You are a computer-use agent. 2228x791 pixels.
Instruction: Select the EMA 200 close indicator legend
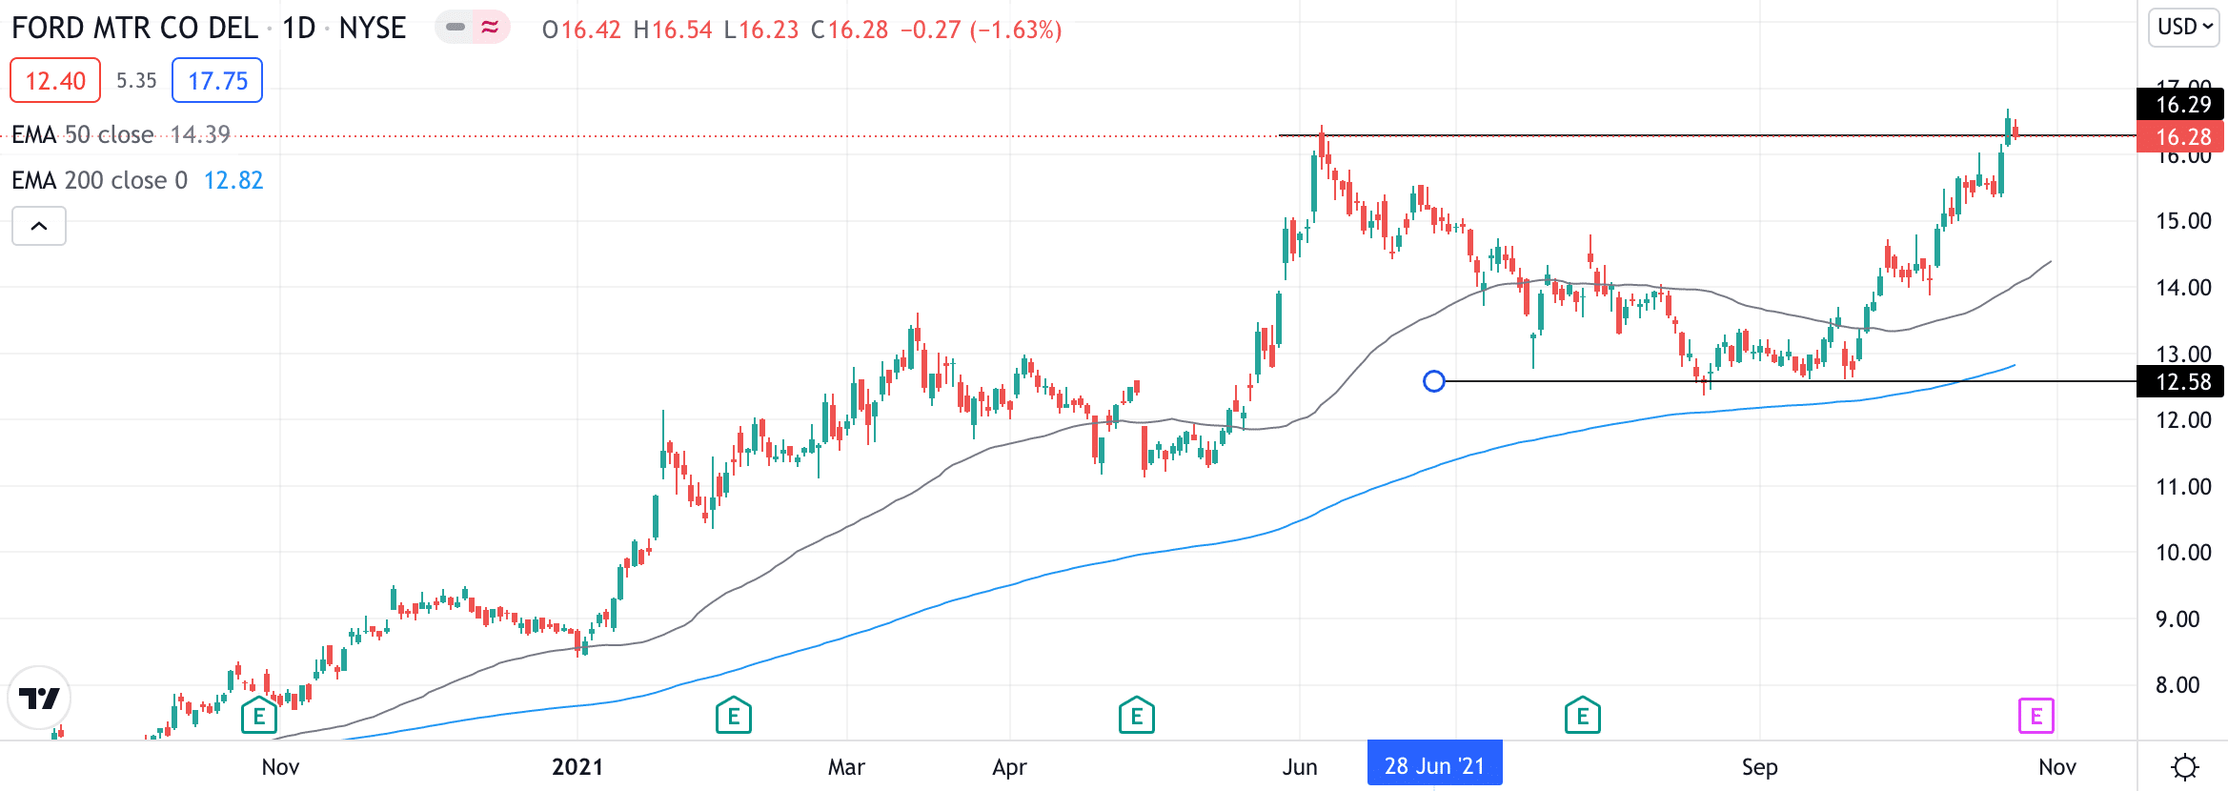tap(100, 180)
